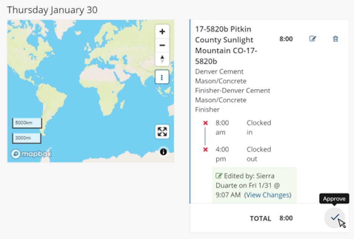Open the View Changes link
This screenshot has height=239, width=354.
pos(268,195)
